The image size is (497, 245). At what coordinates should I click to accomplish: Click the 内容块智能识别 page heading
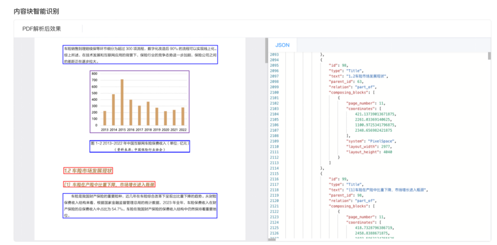point(36,11)
